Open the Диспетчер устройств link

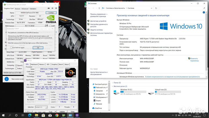click(98, 21)
